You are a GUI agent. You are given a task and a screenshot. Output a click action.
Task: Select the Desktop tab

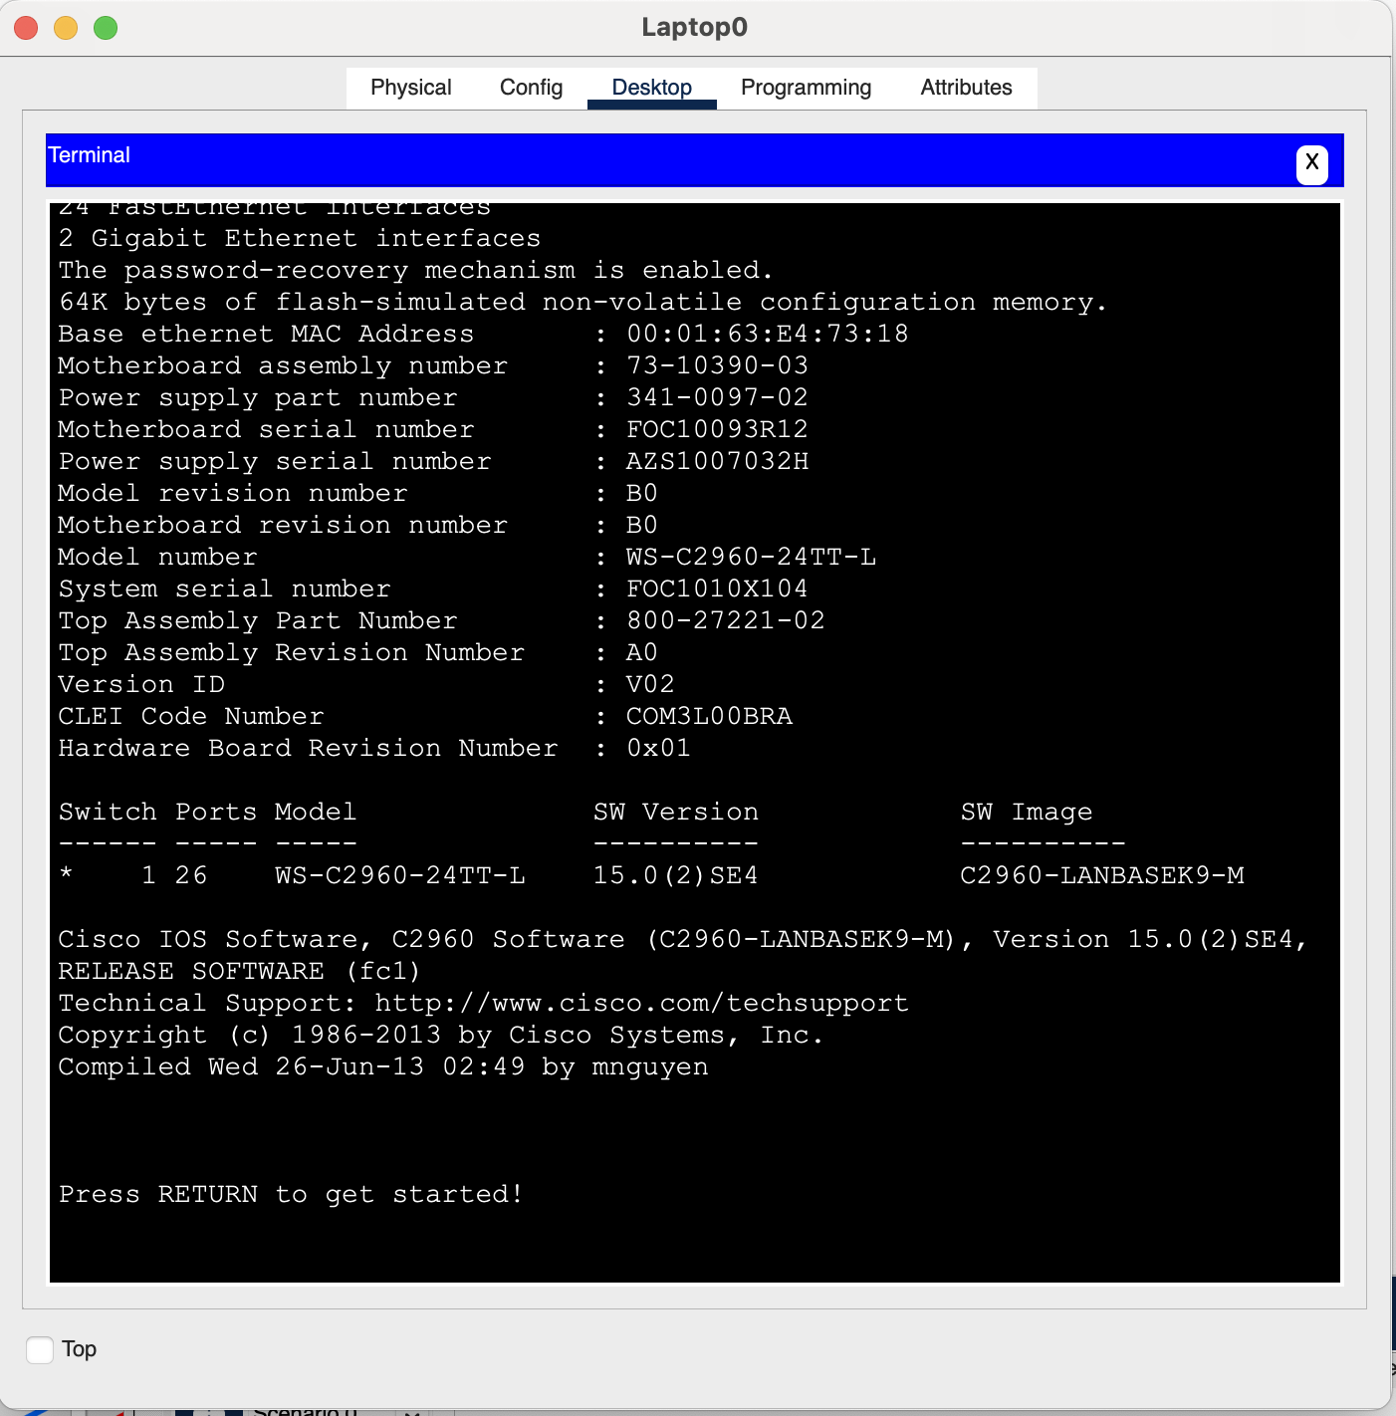651,88
